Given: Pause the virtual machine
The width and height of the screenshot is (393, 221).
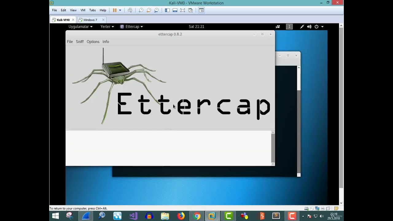Looking at the screenshot, I should pos(115,10).
